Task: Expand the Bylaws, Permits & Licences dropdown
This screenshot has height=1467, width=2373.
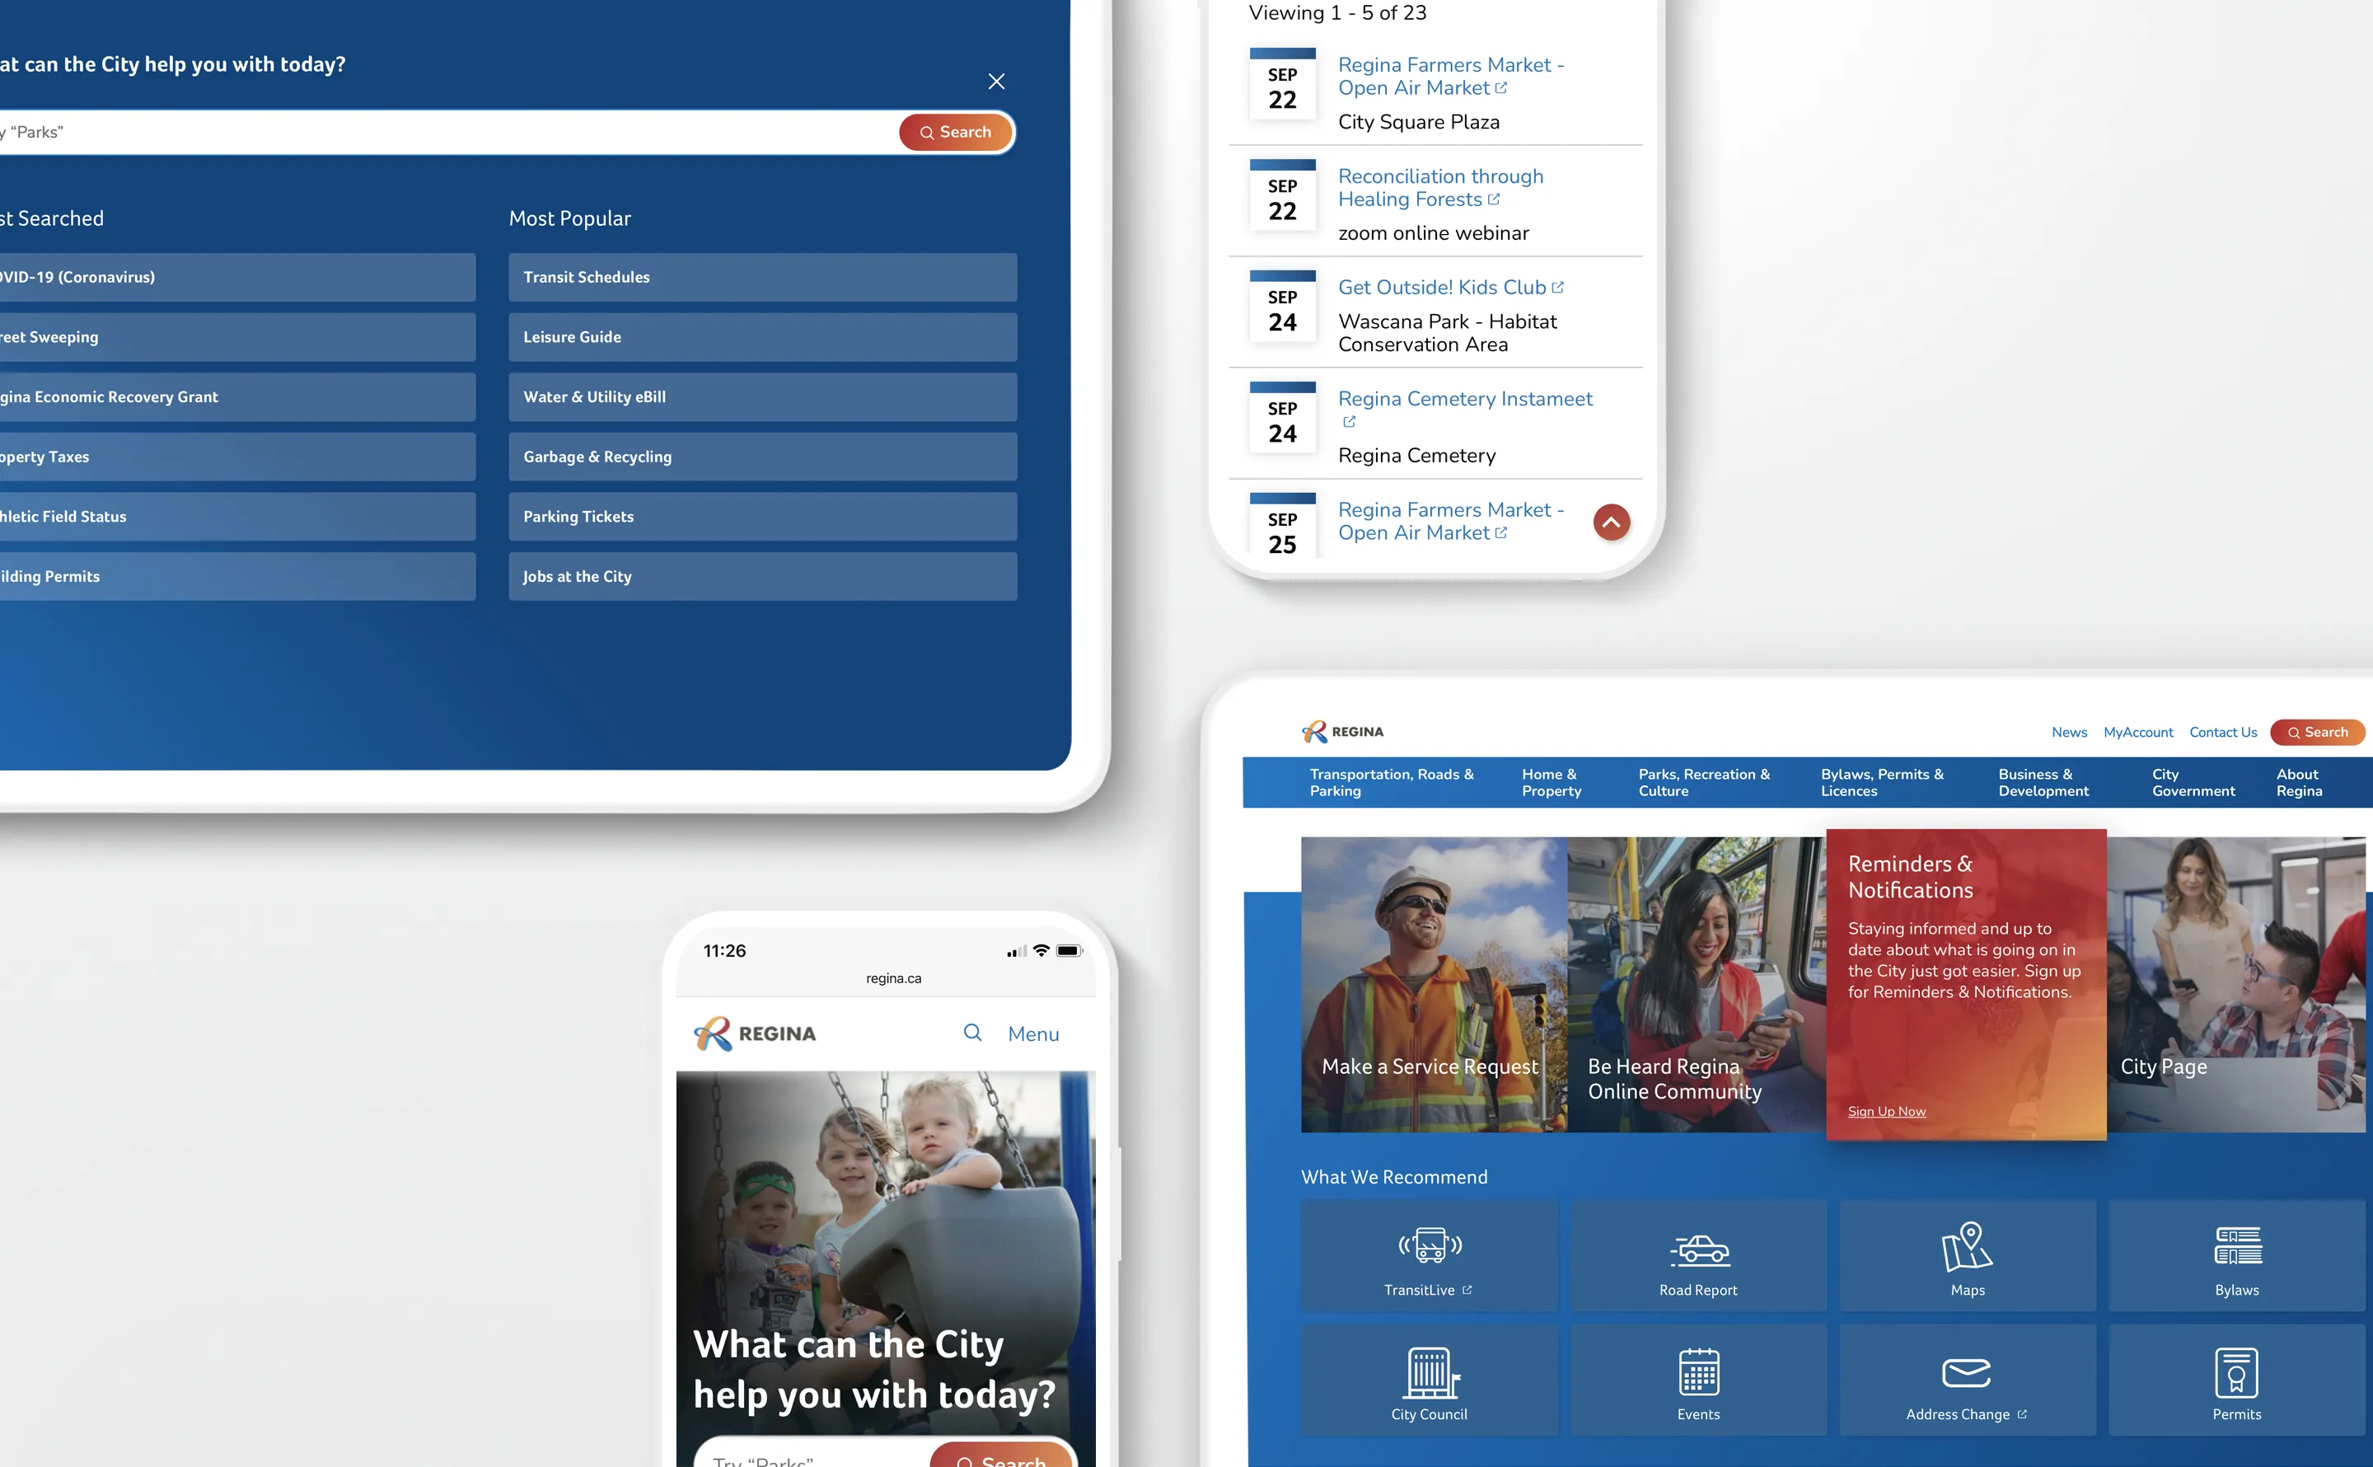Action: [1883, 782]
